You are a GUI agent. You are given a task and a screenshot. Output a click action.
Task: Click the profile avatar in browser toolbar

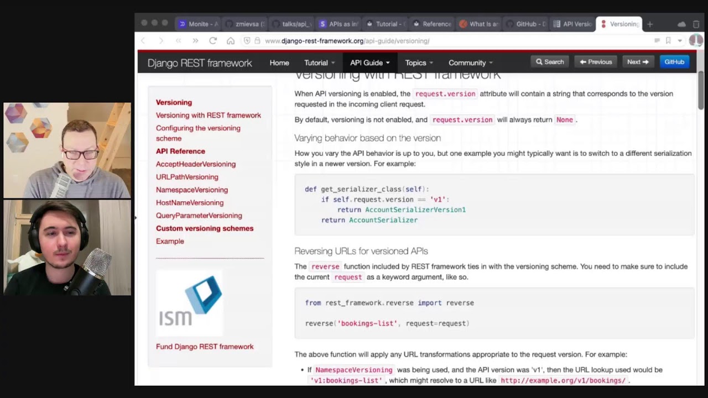[695, 40]
